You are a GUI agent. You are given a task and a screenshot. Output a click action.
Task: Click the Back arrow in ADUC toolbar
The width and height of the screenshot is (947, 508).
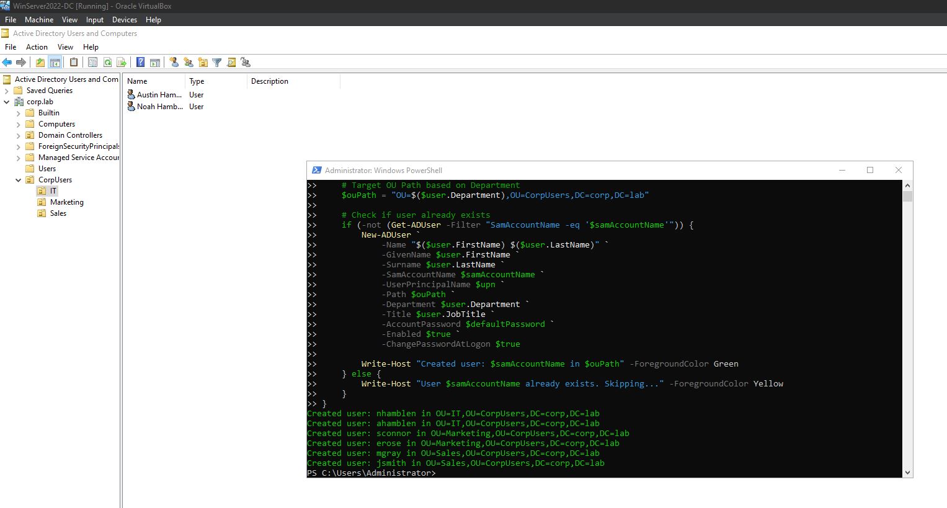click(x=7, y=62)
